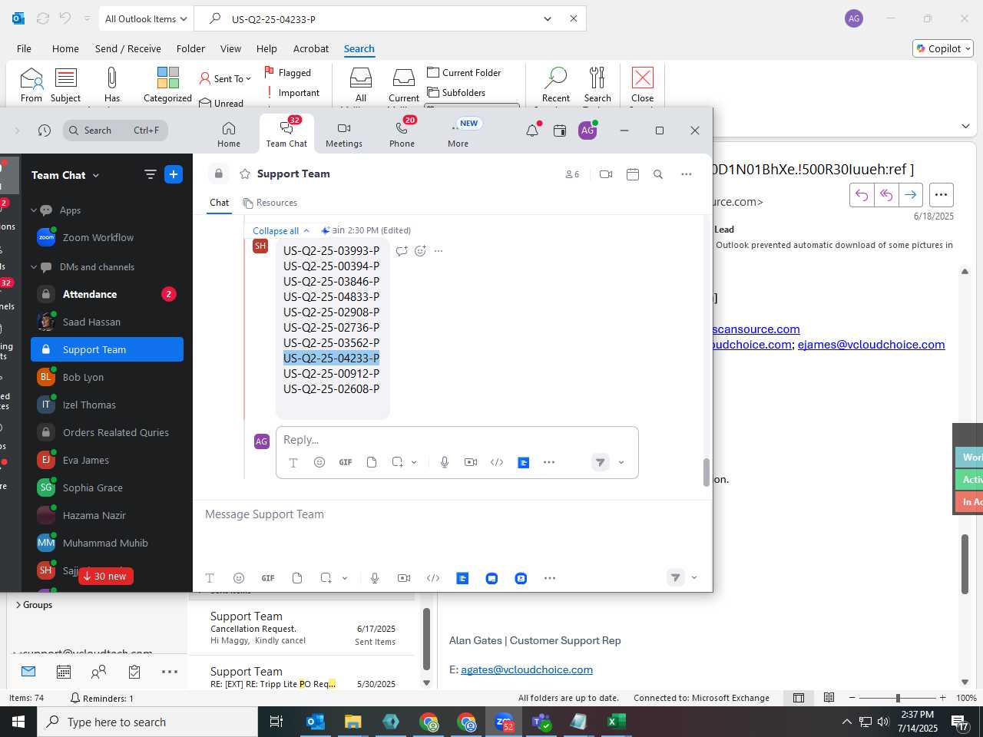Open Team Chat filter icon
The height and width of the screenshot is (737, 983).
[x=151, y=174]
